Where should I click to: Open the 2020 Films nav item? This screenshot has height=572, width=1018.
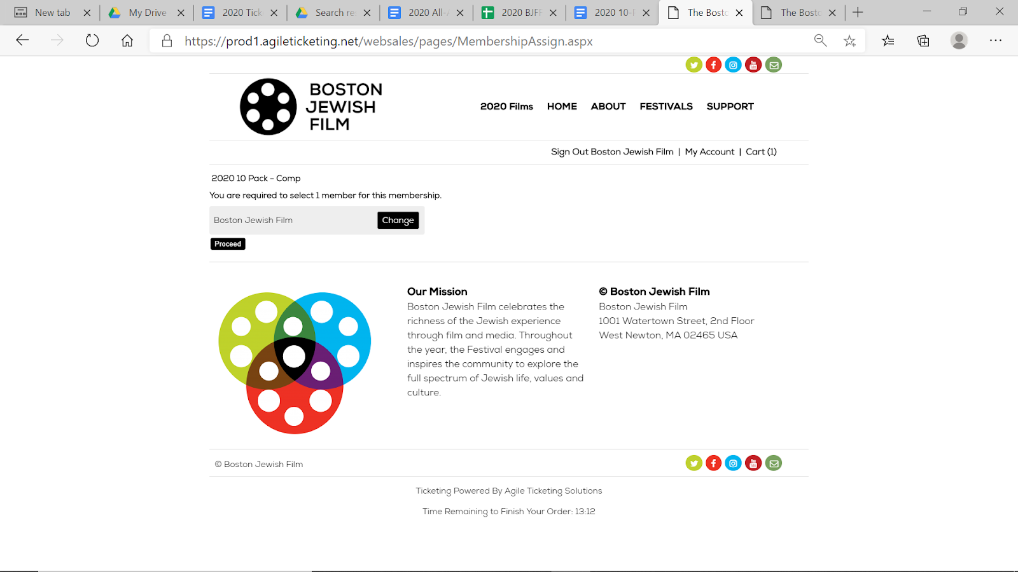tap(506, 106)
